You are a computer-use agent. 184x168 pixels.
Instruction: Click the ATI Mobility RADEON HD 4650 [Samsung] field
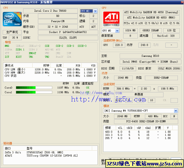point(151,12)
